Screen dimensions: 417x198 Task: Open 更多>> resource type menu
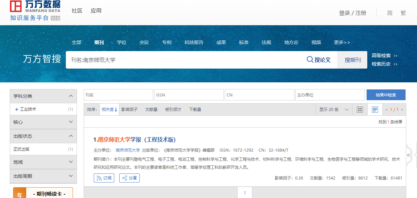342,42
